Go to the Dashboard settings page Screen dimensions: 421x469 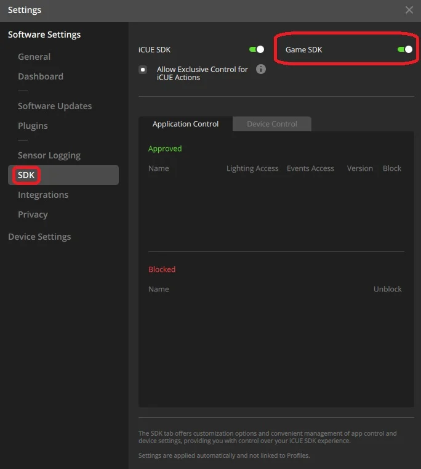[41, 76]
